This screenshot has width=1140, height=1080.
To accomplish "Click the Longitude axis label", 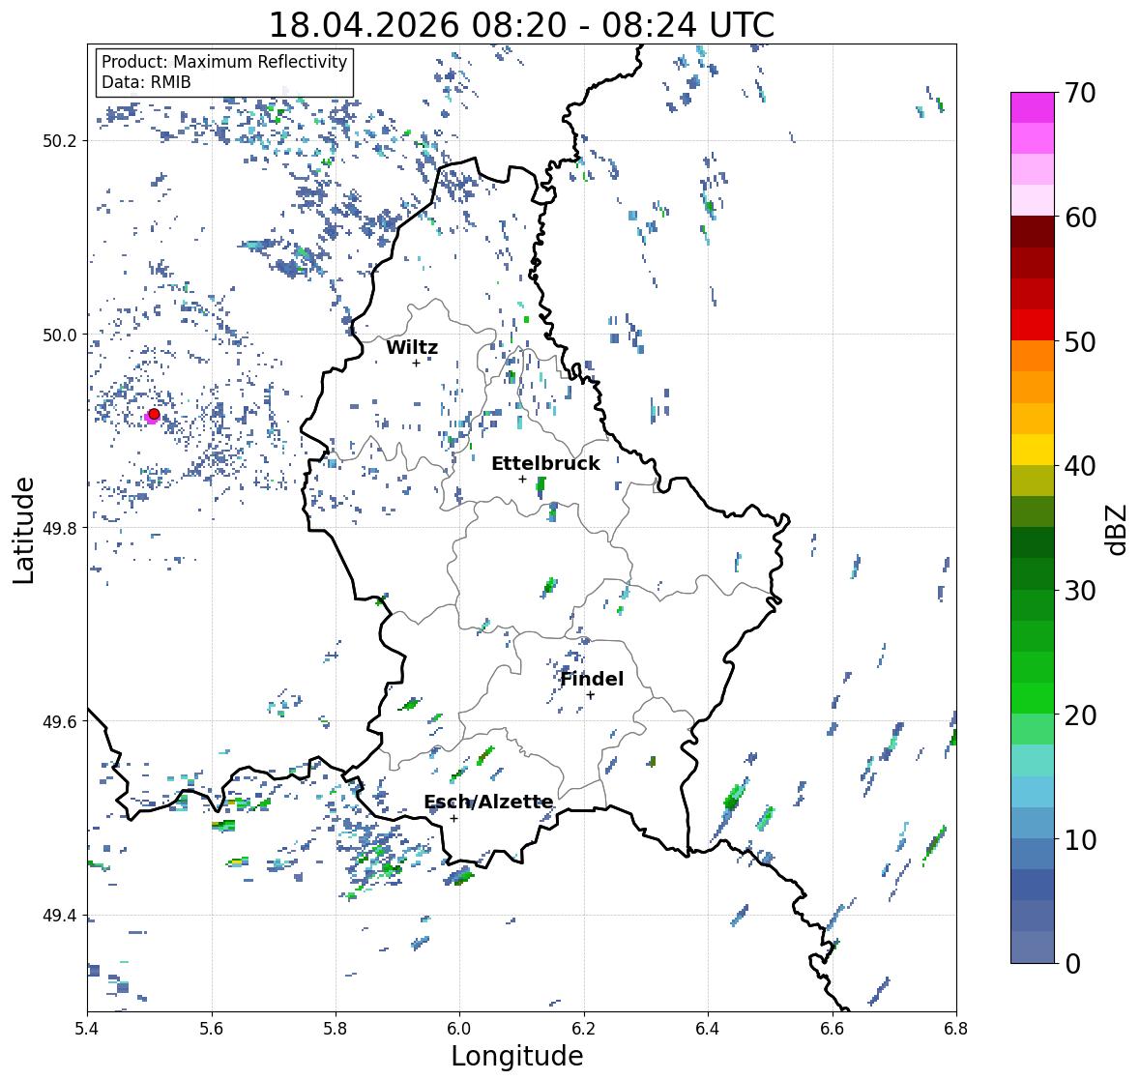I will pos(517,1056).
